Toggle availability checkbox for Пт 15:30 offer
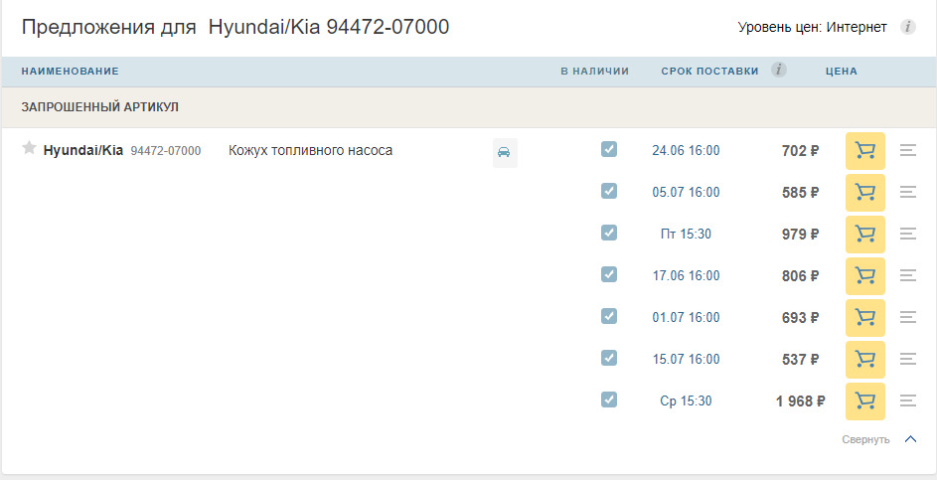937x480 pixels. tap(609, 233)
